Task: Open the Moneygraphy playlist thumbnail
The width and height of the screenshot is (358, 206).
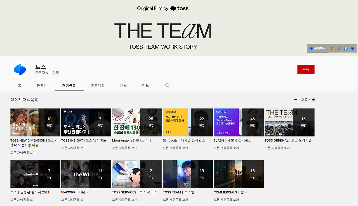Action: 137,123
